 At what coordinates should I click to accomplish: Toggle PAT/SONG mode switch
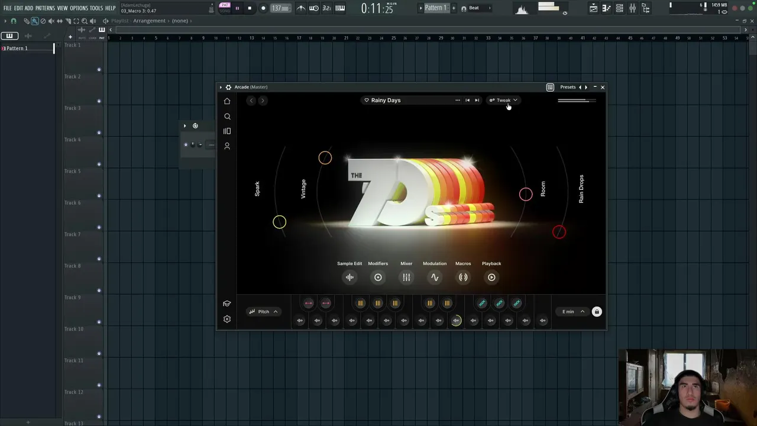click(225, 8)
